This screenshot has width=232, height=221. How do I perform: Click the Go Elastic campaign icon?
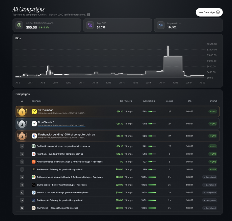(x=33, y=146)
